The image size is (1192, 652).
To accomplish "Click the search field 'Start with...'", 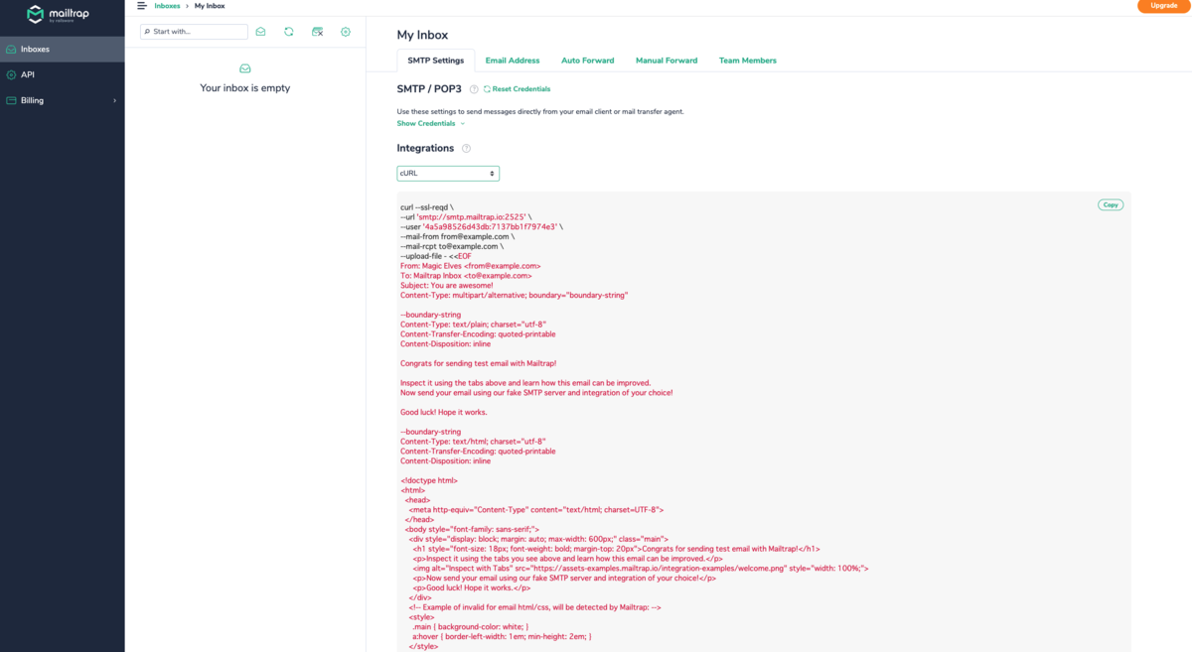I will coord(194,32).
